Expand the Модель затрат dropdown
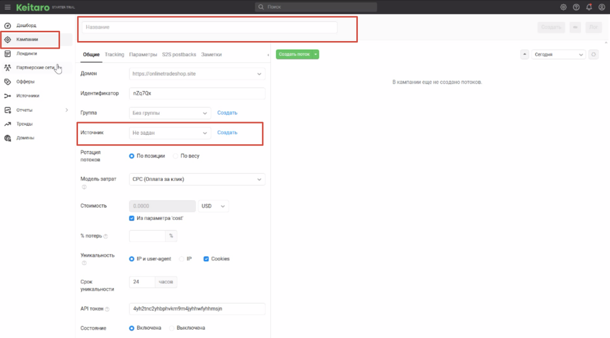 tap(197, 180)
